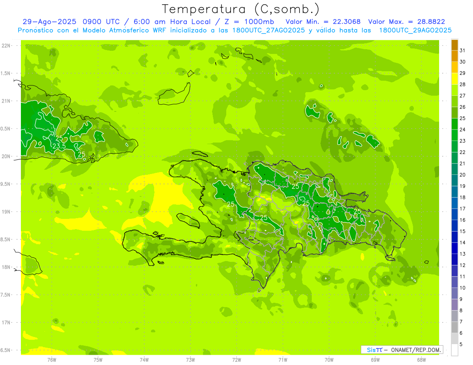Click the '21N' latitude axis label

(x=6, y=101)
